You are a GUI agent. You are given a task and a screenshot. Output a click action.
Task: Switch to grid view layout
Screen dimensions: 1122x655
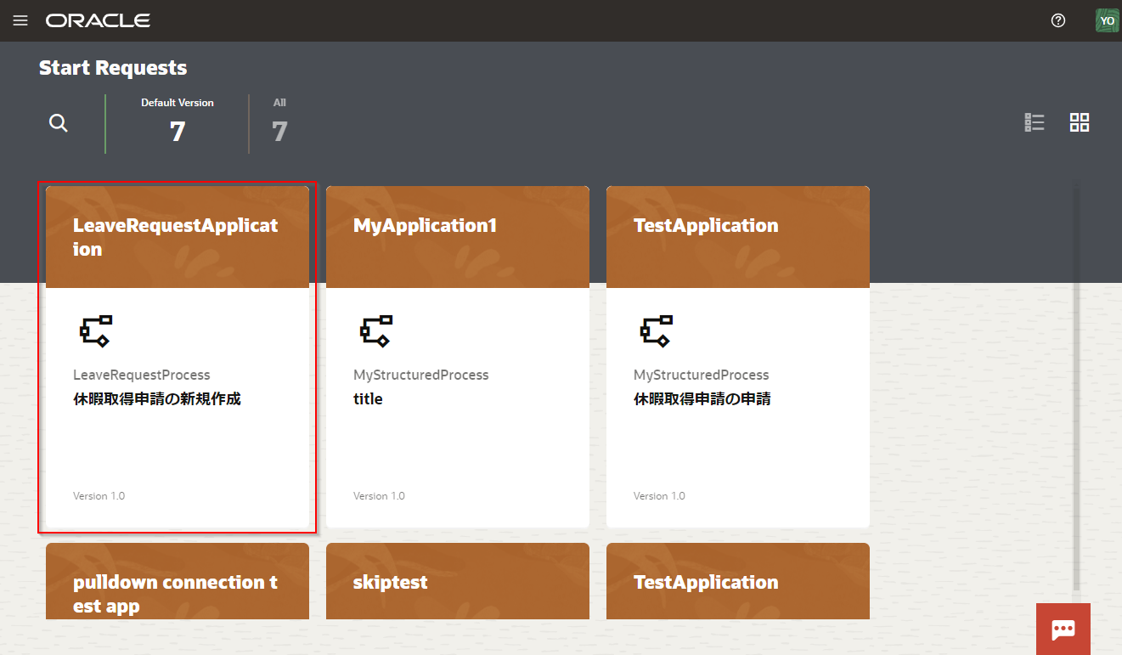coord(1079,123)
